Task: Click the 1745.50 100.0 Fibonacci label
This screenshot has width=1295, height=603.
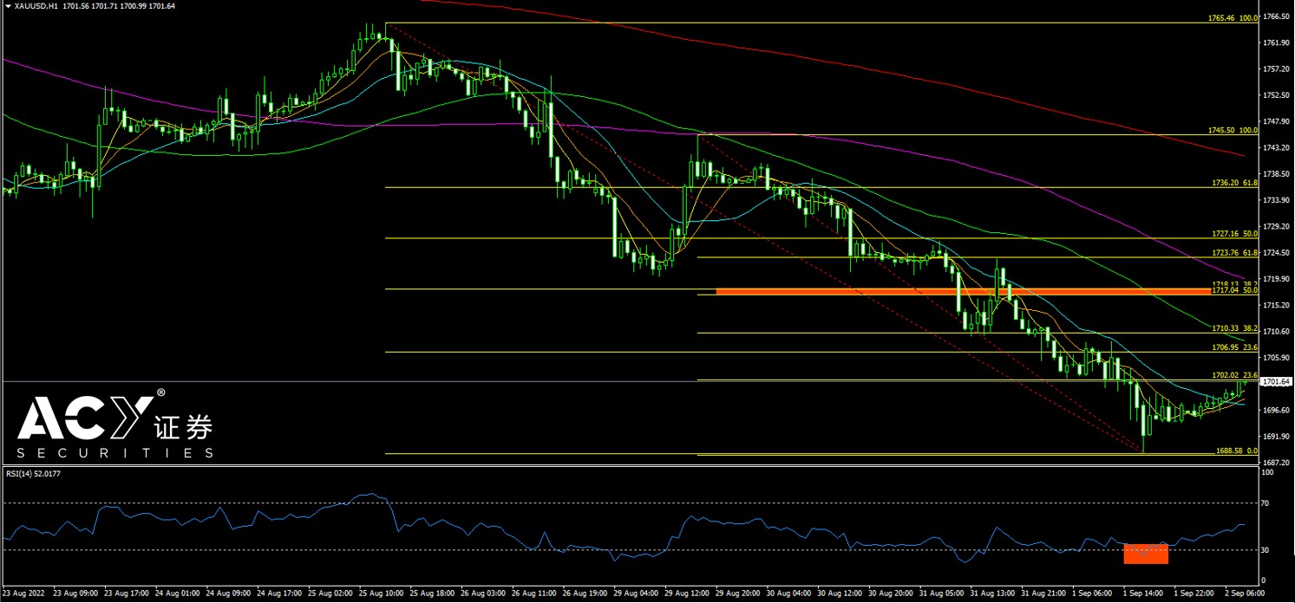Action: tap(1232, 130)
